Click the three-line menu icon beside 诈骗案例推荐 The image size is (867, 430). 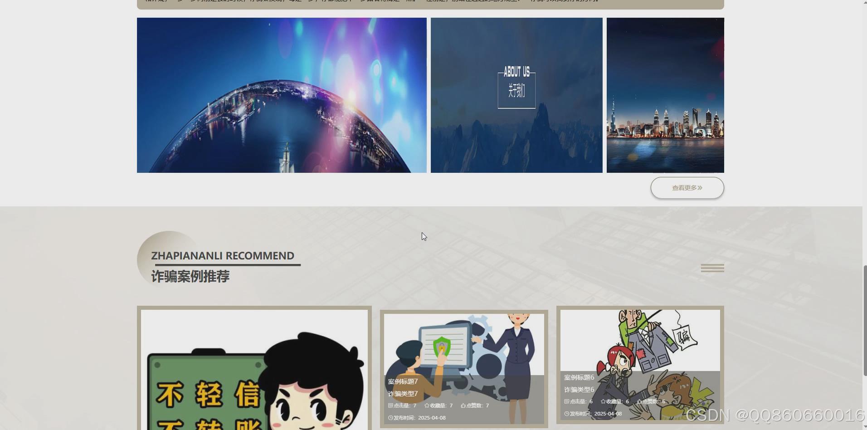[x=712, y=268]
